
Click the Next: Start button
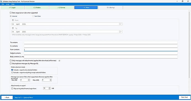coord(184,97)
